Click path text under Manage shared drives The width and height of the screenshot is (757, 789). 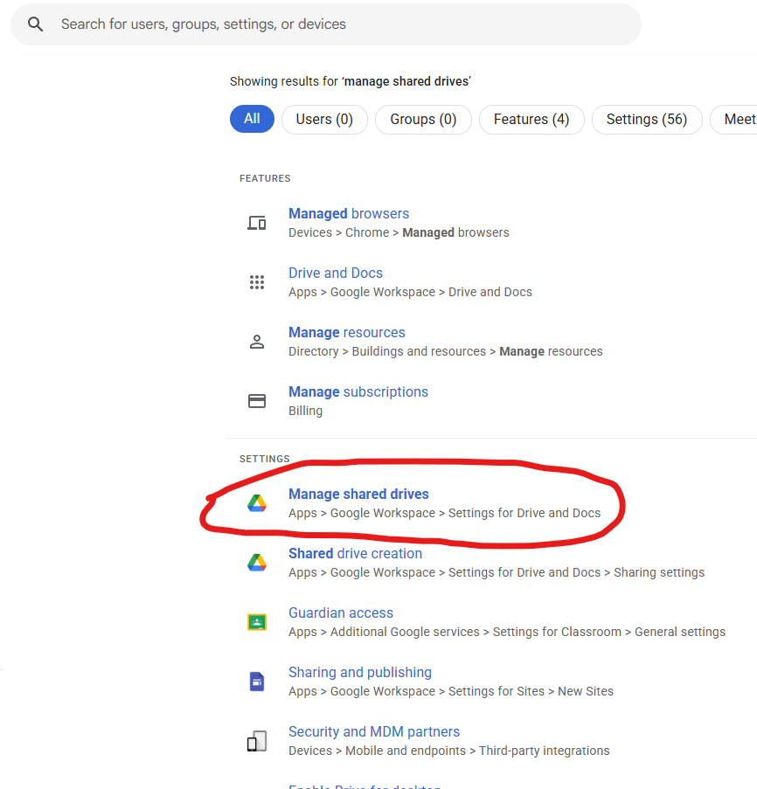pyautogui.click(x=444, y=513)
